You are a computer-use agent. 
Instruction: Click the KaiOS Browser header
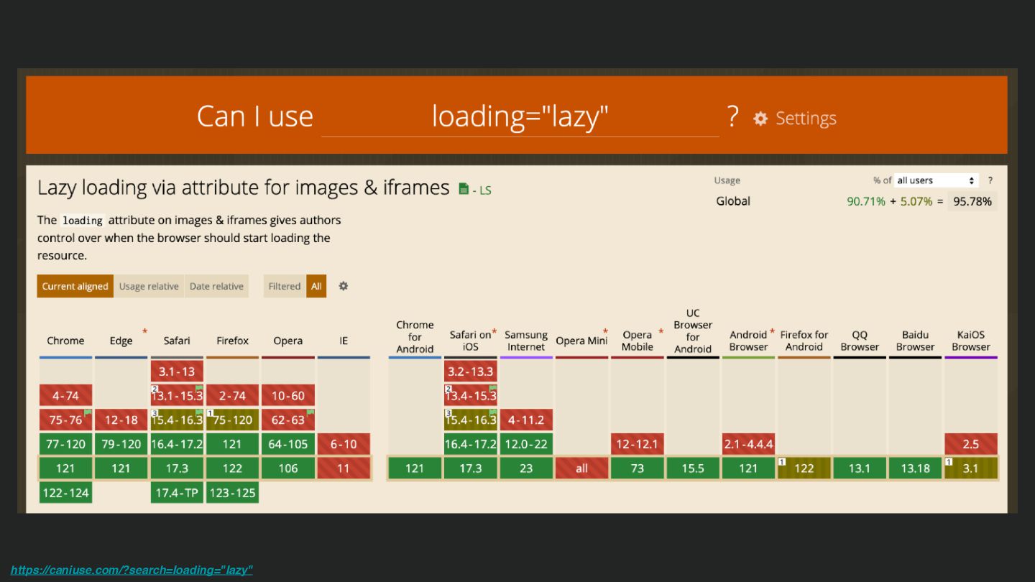(x=971, y=341)
